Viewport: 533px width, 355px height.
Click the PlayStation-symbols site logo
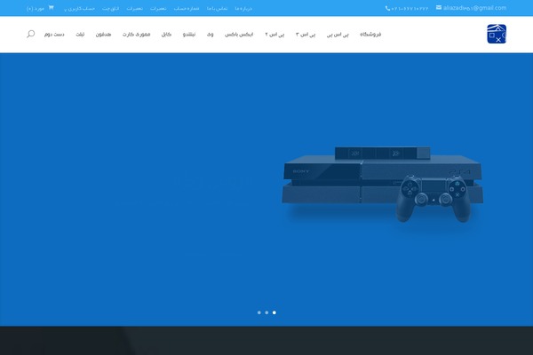point(497,34)
